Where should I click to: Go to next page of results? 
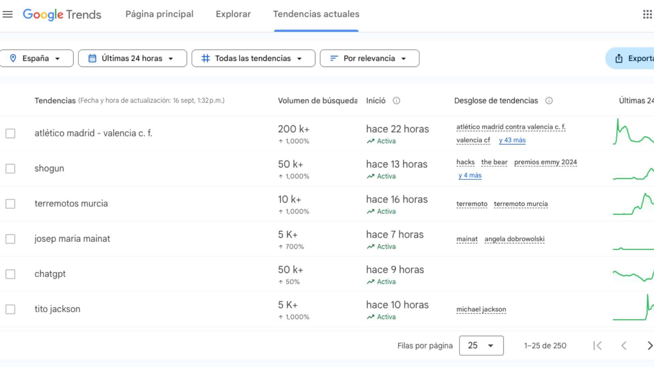(650, 346)
